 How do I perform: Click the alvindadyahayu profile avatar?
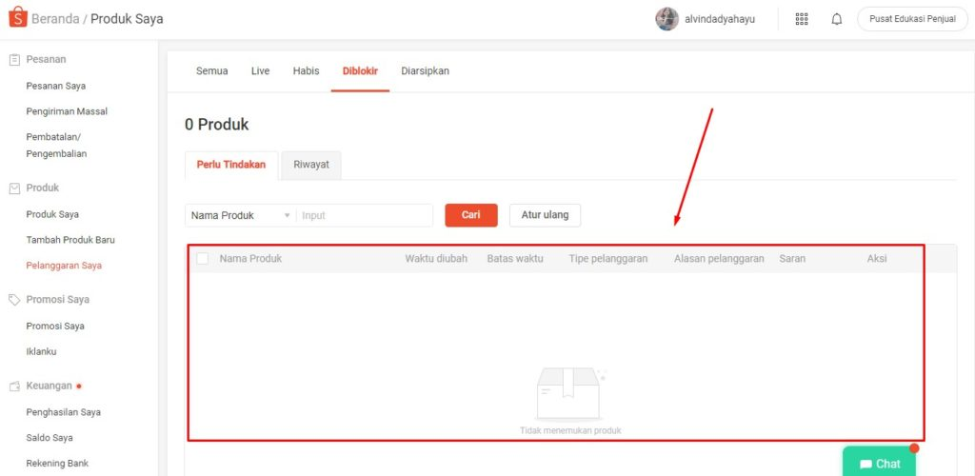667,19
